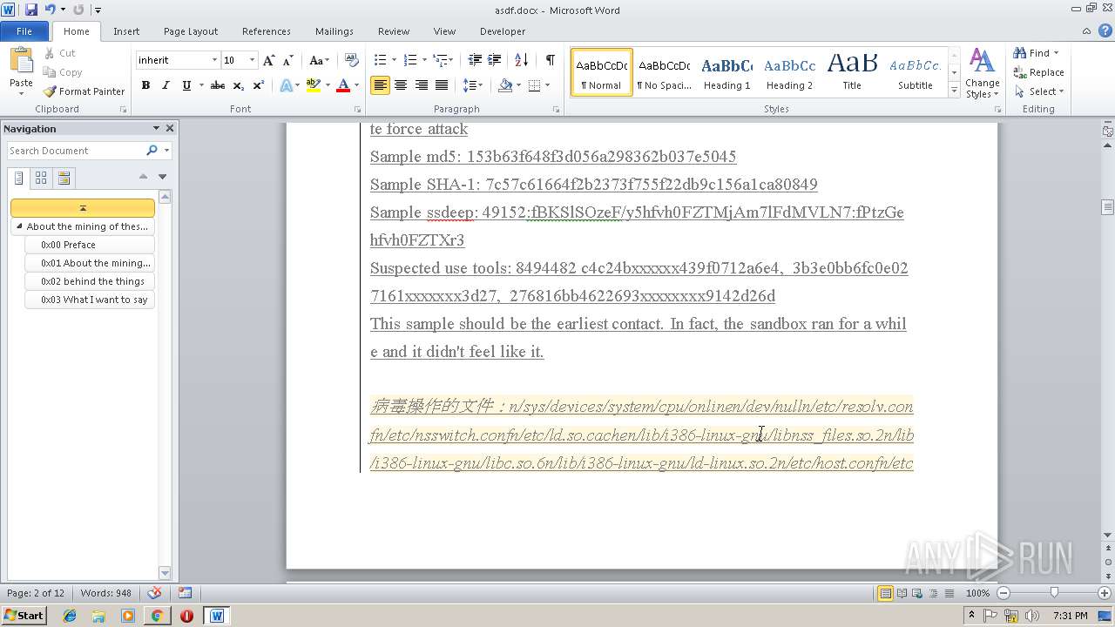The width and height of the screenshot is (1115, 627).
Task: Click the Undo icon
Action: [50, 10]
